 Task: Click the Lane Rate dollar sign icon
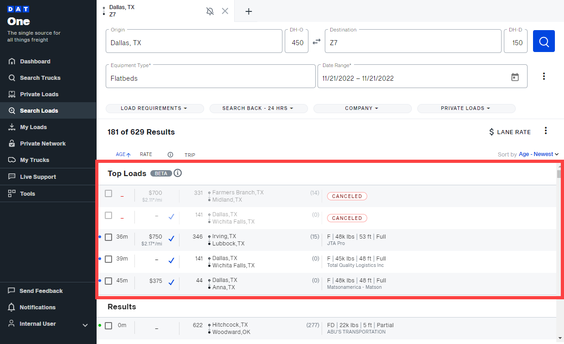[492, 132]
